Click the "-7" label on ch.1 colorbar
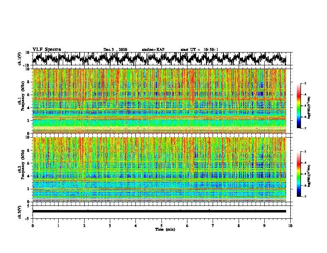 pyautogui.click(x=305, y=128)
